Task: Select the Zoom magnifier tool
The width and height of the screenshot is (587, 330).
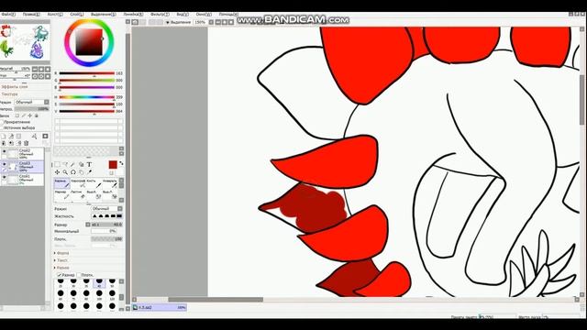Action: click(x=65, y=172)
